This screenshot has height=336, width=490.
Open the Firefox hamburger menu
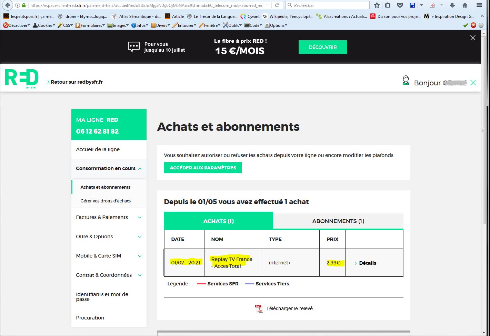tap(479, 5)
